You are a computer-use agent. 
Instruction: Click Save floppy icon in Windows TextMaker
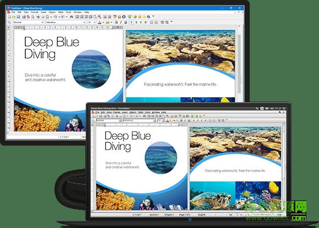[18, 16]
